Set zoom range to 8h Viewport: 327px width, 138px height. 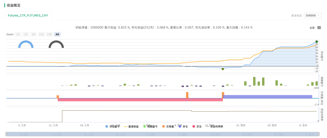click(x=33, y=34)
